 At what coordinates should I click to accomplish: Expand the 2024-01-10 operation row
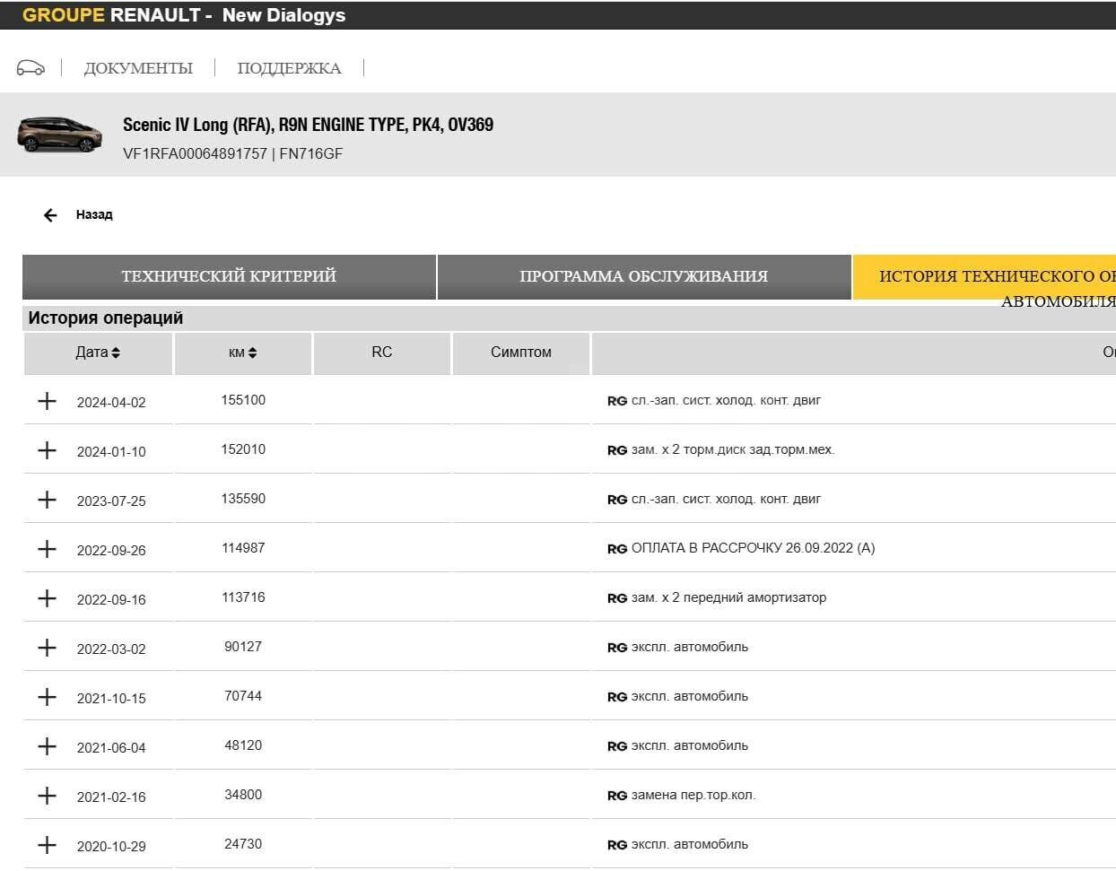pyautogui.click(x=47, y=450)
